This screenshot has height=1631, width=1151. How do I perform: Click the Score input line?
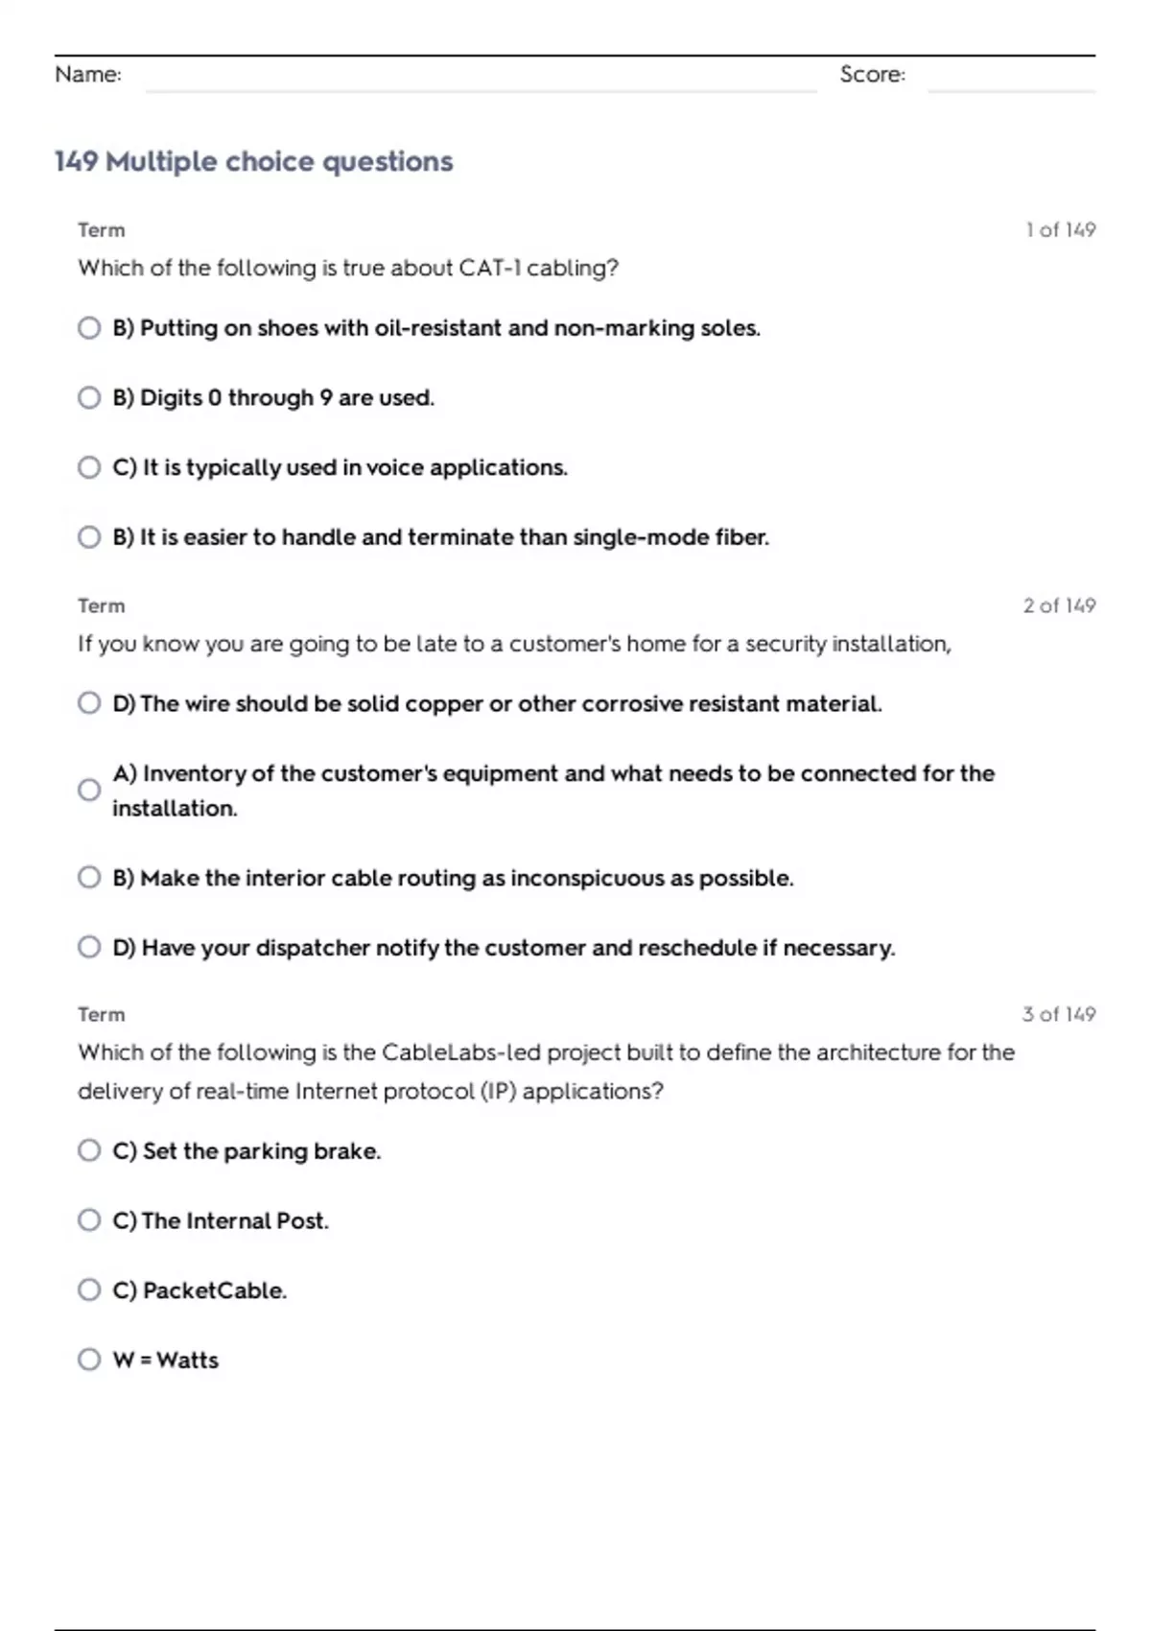click(1010, 77)
